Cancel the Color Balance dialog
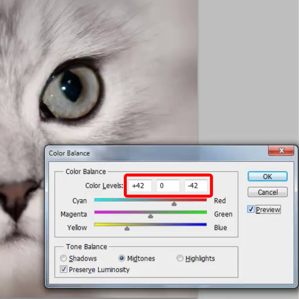 [x=267, y=192]
